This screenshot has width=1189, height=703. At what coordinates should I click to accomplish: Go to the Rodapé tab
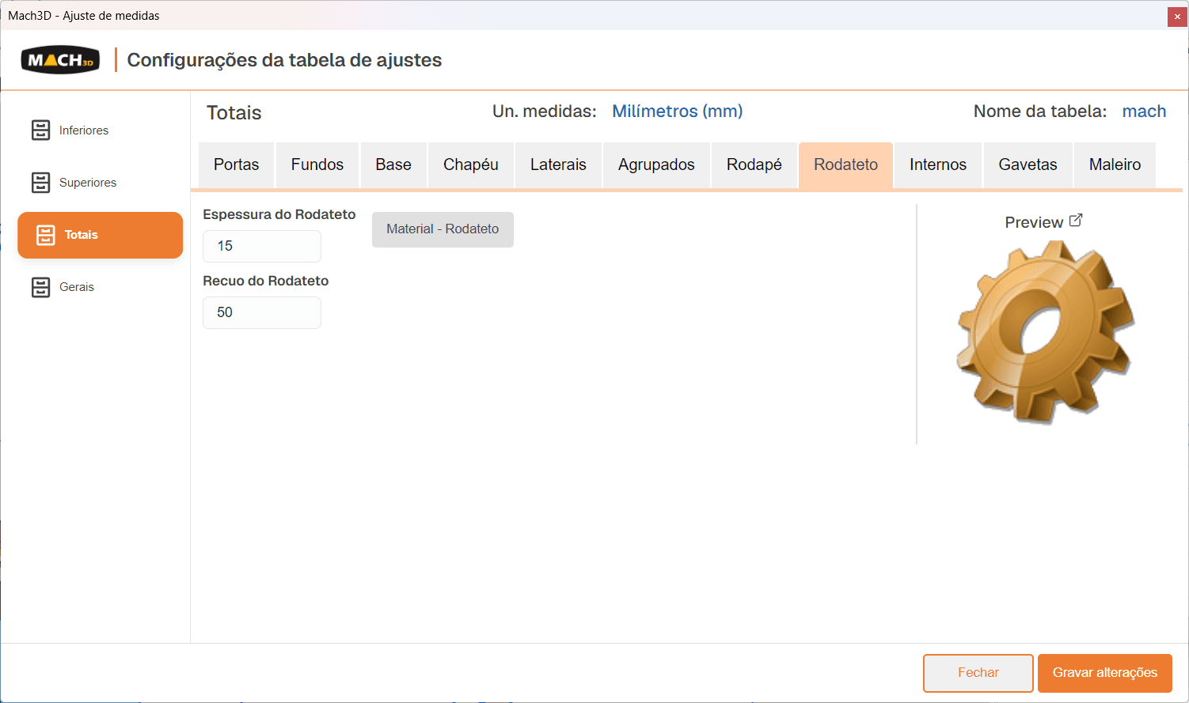(x=754, y=164)
